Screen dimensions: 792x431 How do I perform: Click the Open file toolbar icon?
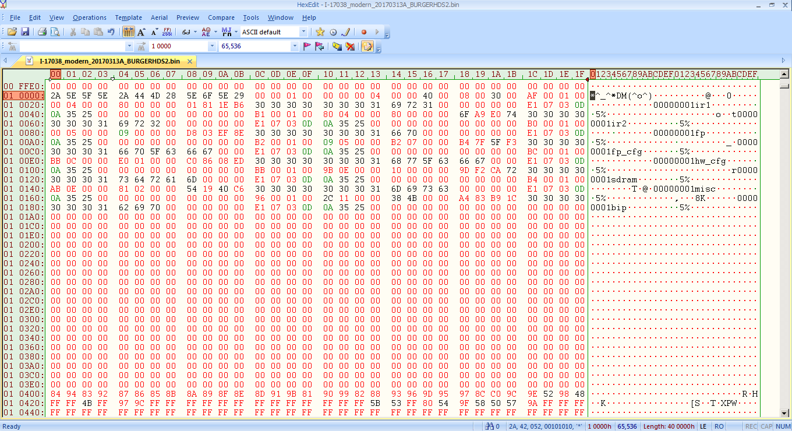pyautogui.click(x=12, y=32)
